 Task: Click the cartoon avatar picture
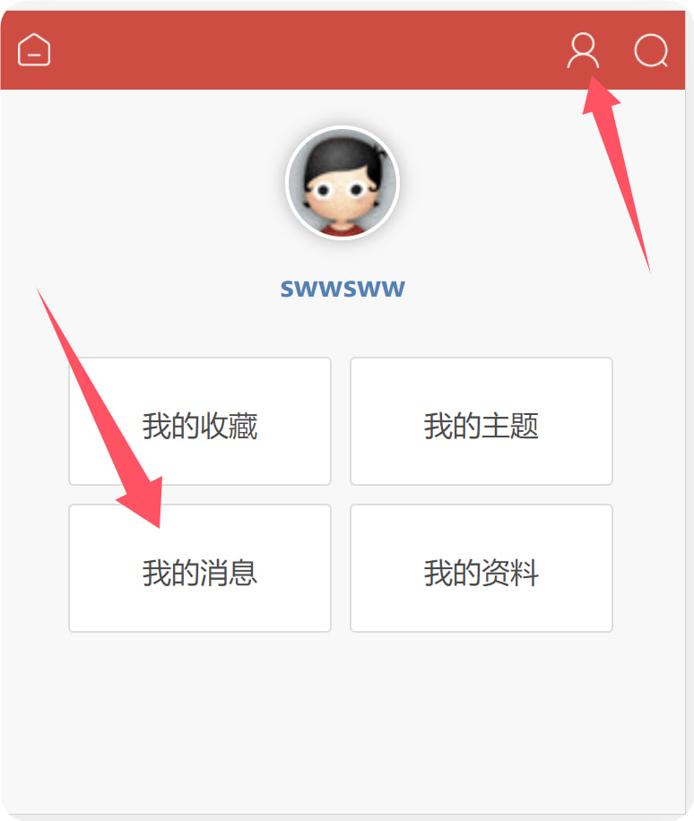point(343,183)
